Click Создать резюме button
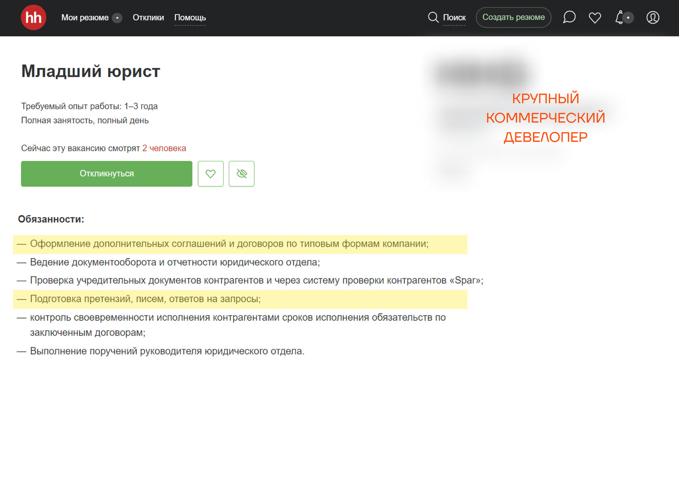The image size is (679, 485). (x=513, y=17)
